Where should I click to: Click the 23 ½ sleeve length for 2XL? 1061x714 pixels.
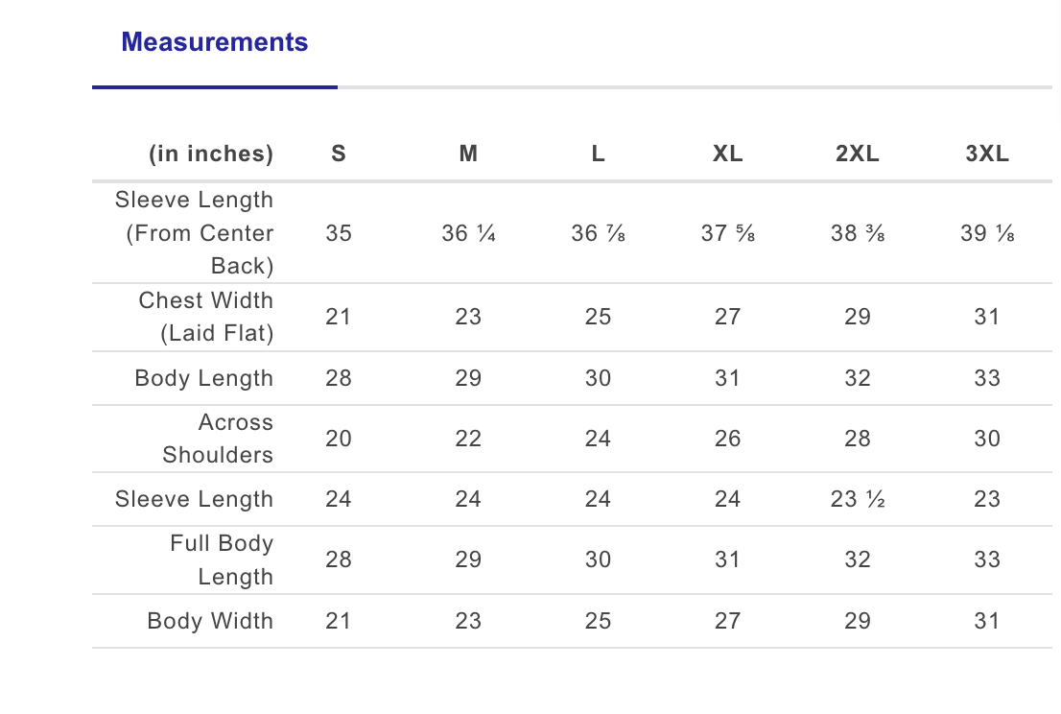[858, 499]
